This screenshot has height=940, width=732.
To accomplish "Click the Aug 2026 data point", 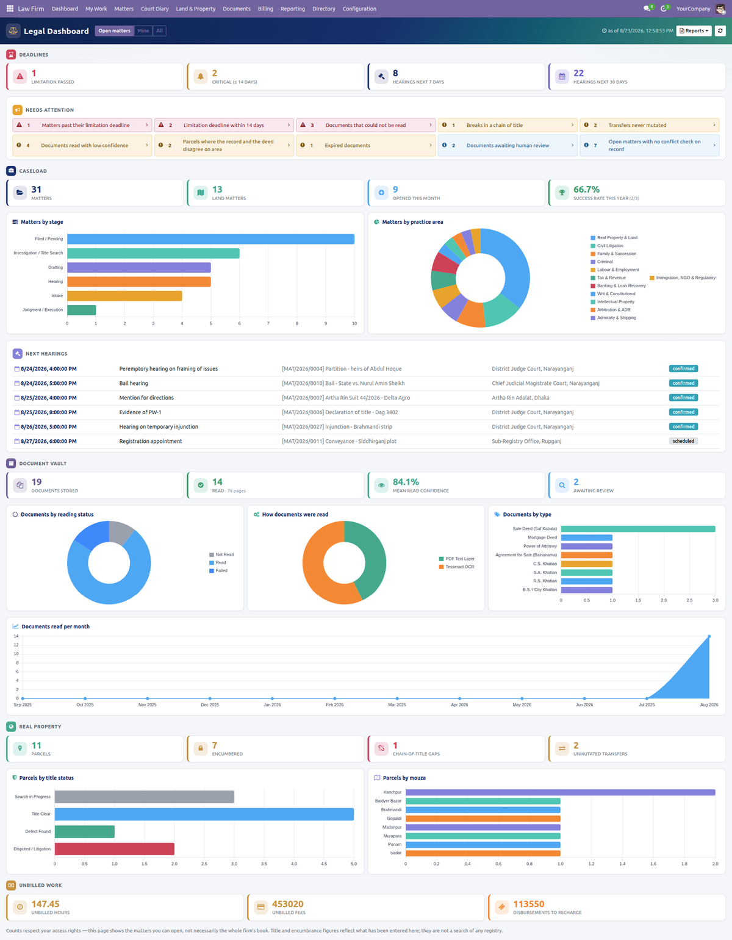I will (709, 636).
